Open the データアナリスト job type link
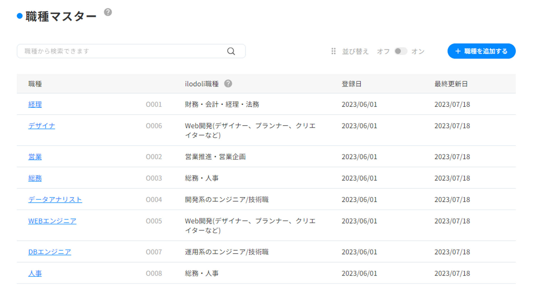The height and width of the screenshot is (297, 560). click(x=55, y=199)
